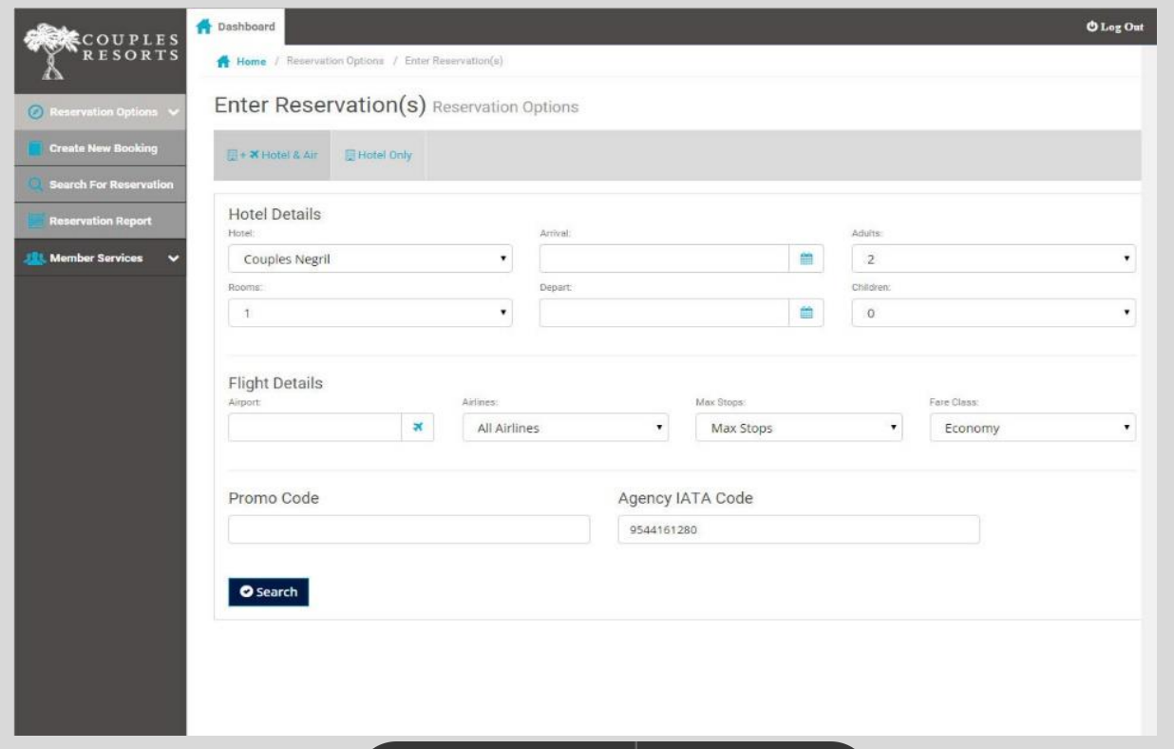Click the Dashboard home icon
Screen dimensions: 1174x749
(201, 26)
